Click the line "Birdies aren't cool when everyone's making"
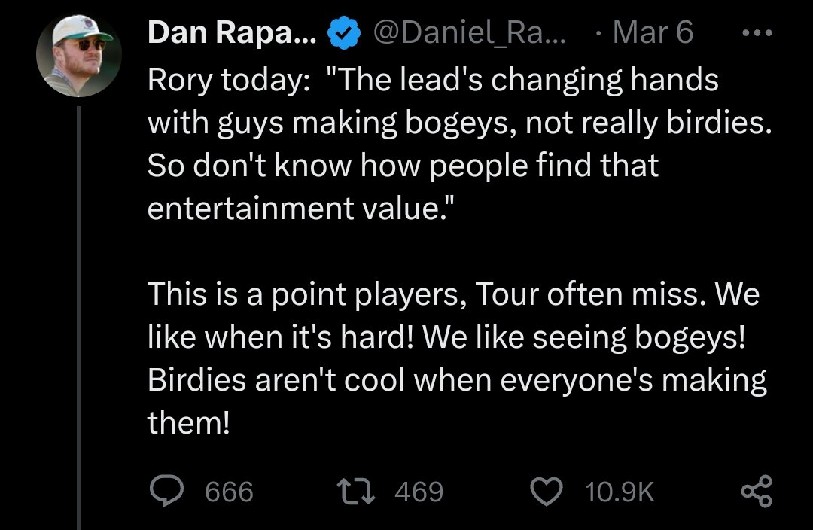Image resolution: width=813 pixels, height=530 pixels. (457, 379)
